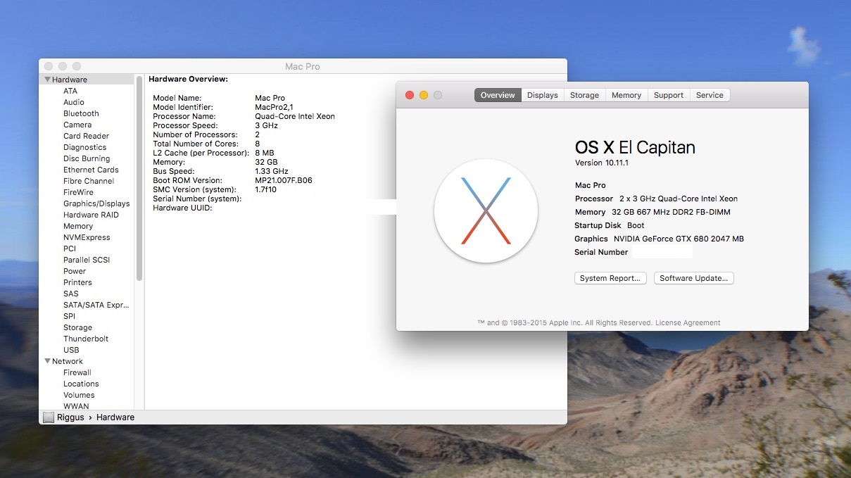Image resolution: width=851 pixels, height=478 pixels.
Task: Select SAS in the sidebar
Action: tap(71, 294)
